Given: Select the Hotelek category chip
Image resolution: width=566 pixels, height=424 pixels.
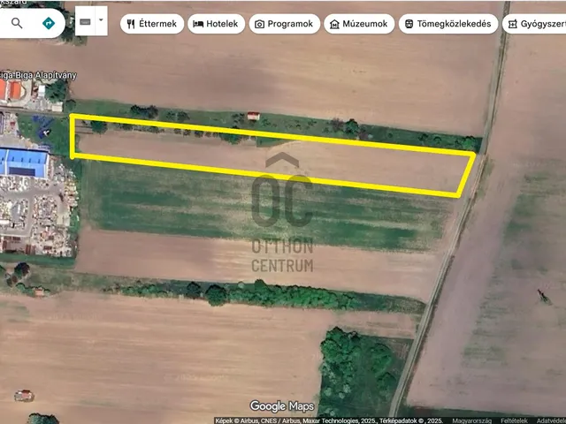Looking at the screenshot, I should click(x=216, y=24).
